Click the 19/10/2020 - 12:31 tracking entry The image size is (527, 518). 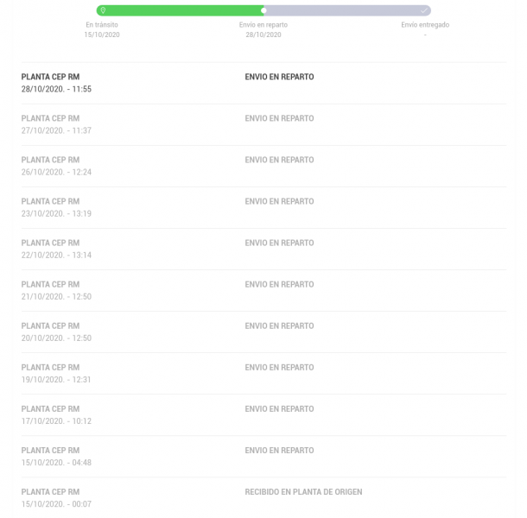263,374
